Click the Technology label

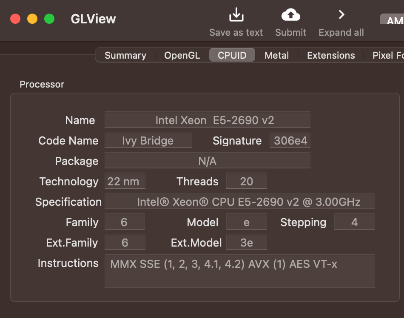[69, 182]
